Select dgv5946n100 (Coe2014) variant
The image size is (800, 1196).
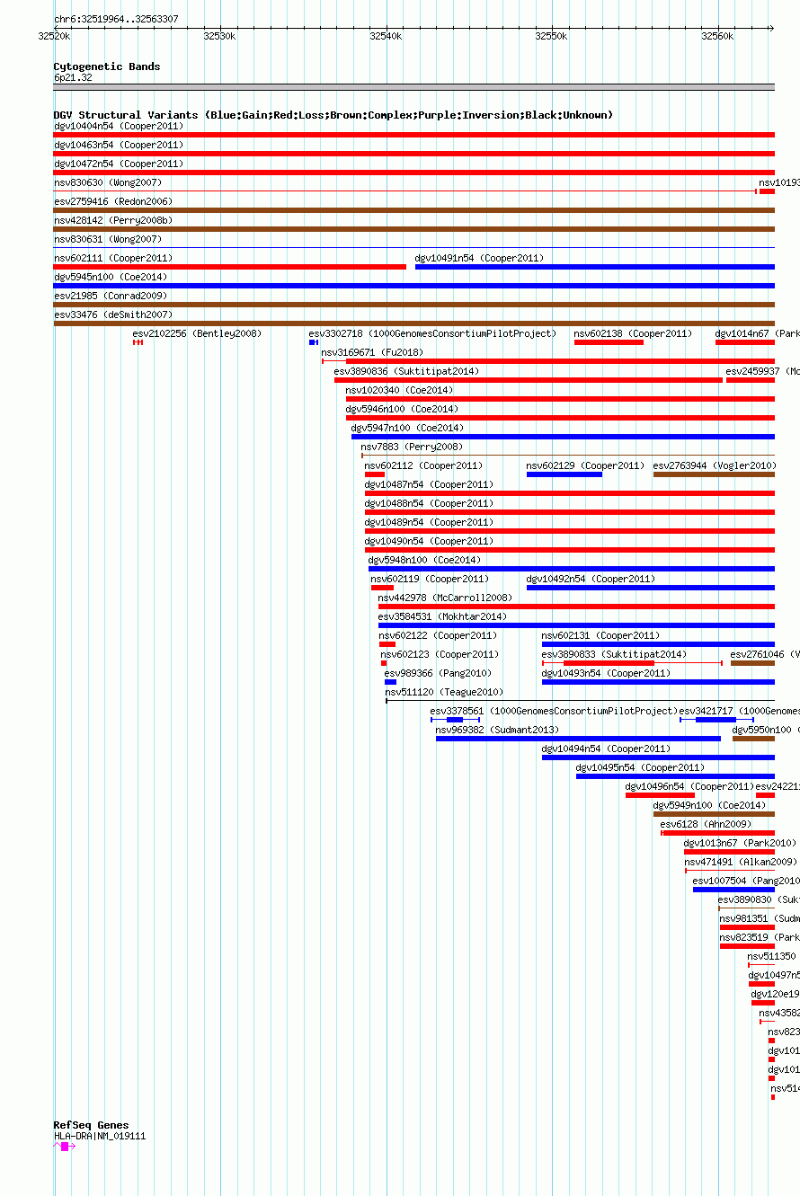coord(560,418)
